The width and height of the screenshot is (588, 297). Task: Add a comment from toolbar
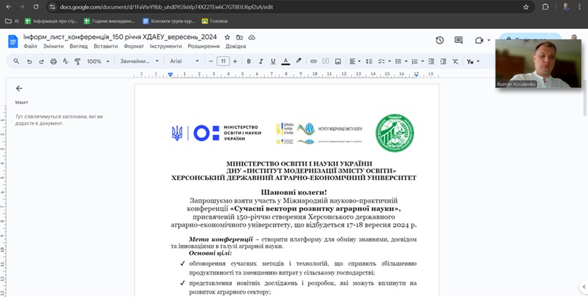[326, 61]
